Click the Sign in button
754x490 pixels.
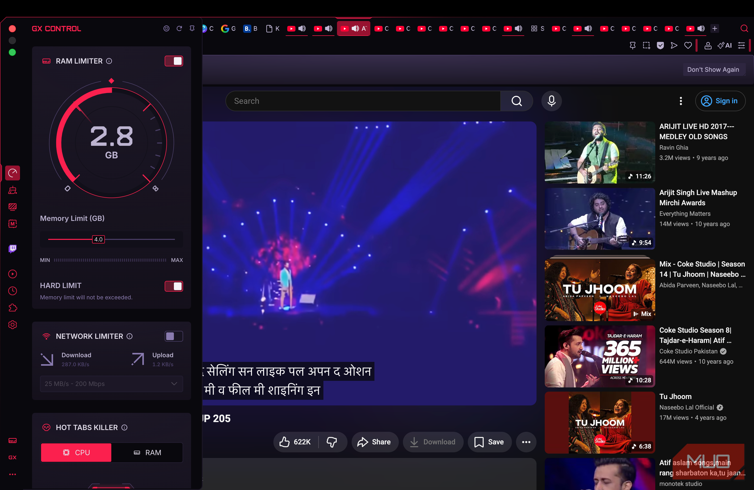point(720,101)
